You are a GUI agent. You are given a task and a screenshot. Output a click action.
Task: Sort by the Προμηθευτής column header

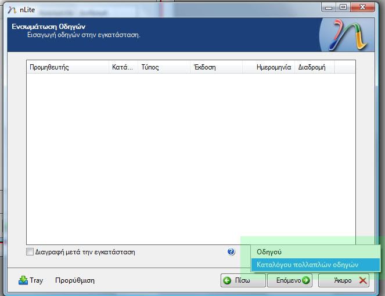pos(67,67)
